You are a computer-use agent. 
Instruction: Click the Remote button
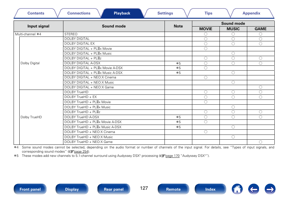[173, 189]
